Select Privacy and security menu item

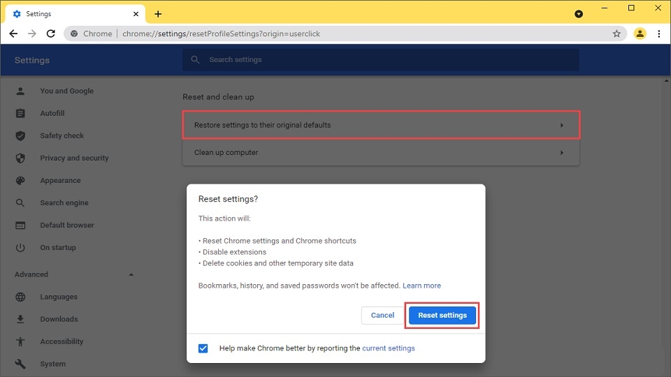(75, 158)
